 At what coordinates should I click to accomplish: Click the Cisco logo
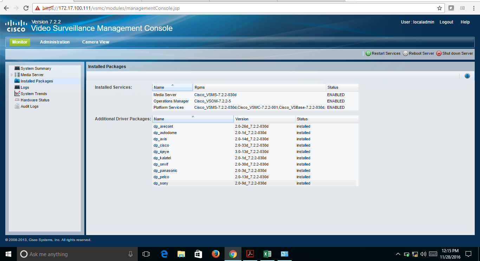16,26
